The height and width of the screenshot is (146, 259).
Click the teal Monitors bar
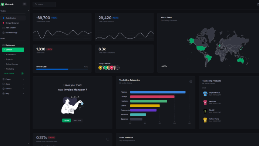(x=138, y=115)
